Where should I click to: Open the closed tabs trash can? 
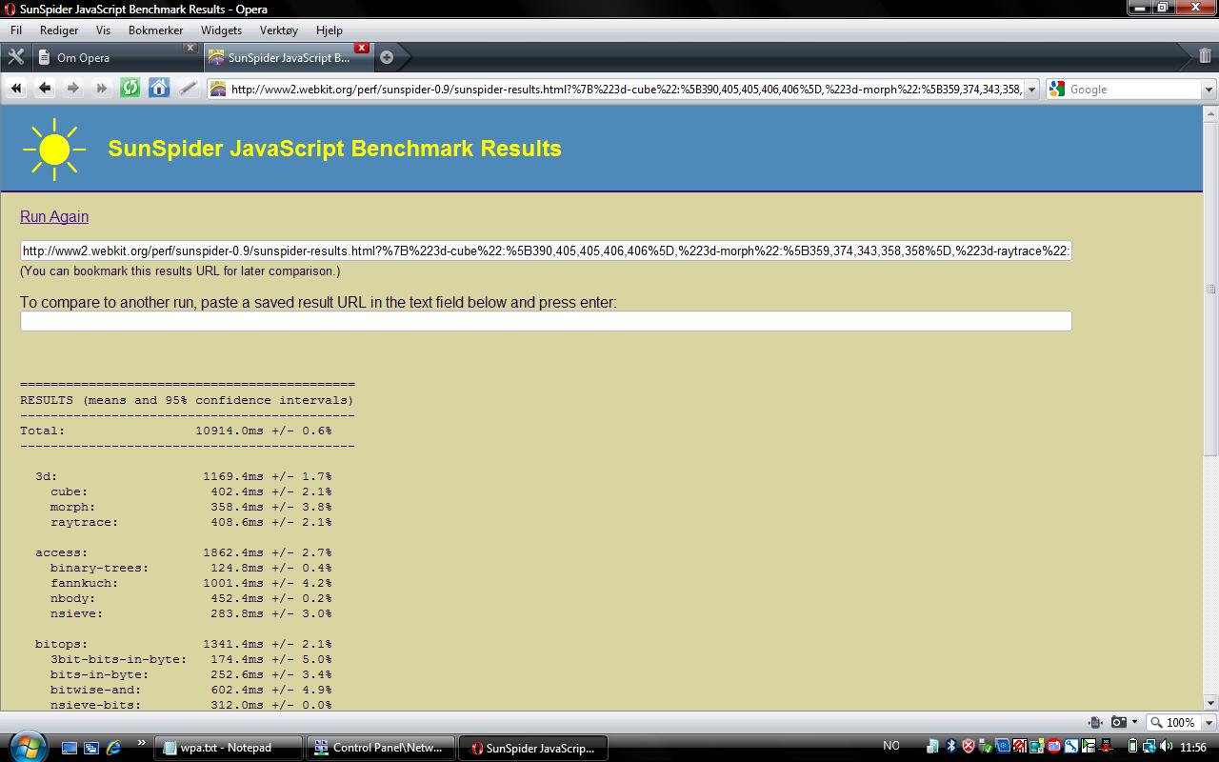point(1205,56)
